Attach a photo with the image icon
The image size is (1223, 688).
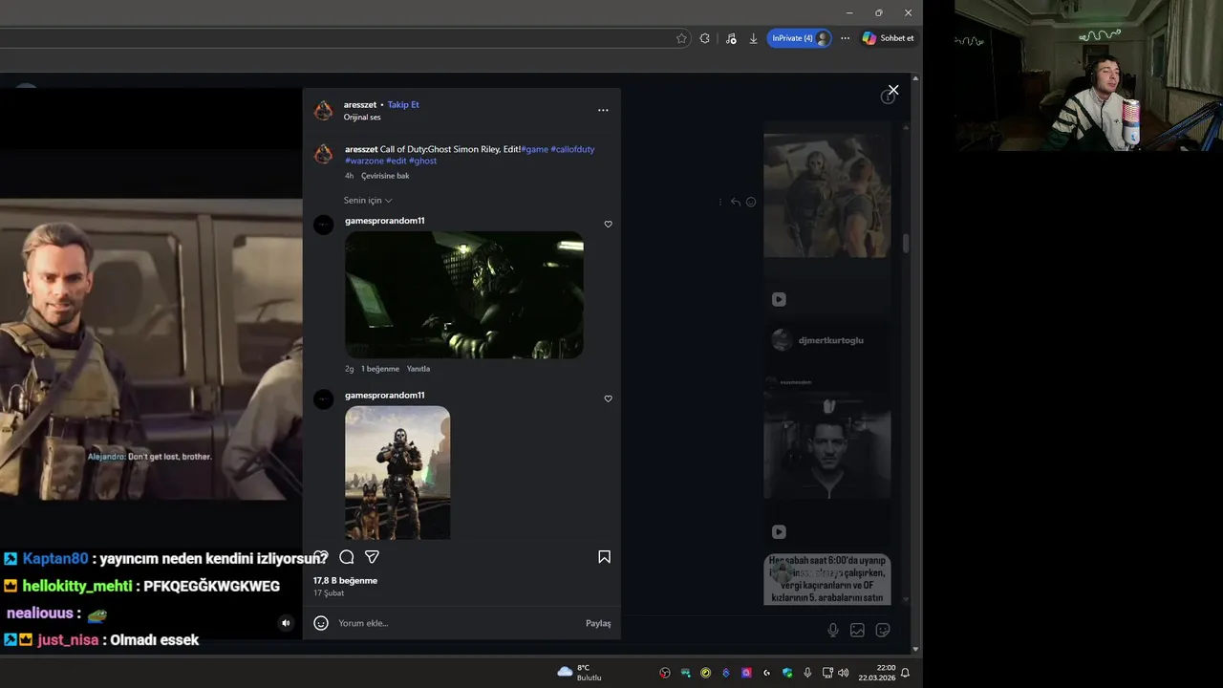(x=857, y=630)
